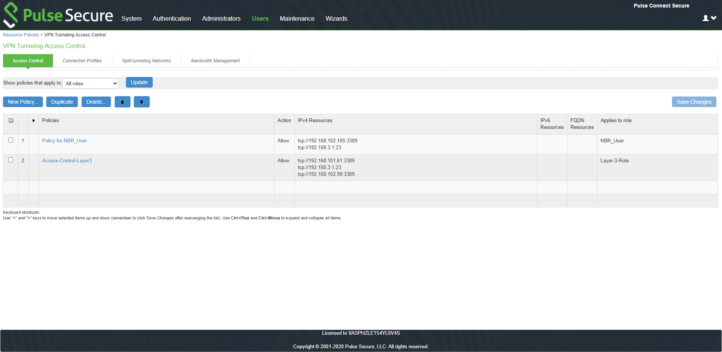Open the Access-Control-Layer3 policy link
The height and width of the screenshot is (352, 722).
(x=67, y=160)
